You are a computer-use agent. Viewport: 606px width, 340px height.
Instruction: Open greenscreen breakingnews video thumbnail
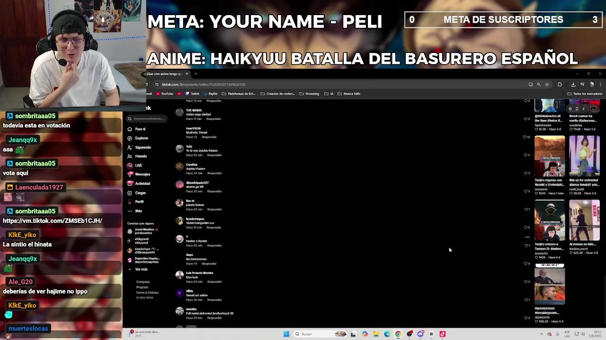550,284
